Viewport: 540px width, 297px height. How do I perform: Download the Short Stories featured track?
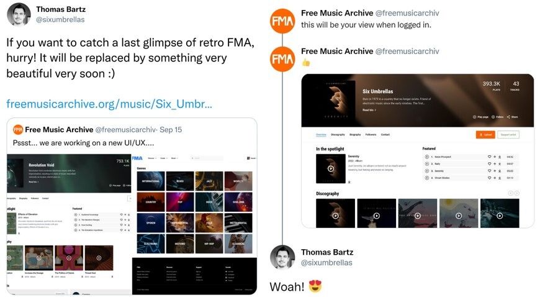pos(500,178)
